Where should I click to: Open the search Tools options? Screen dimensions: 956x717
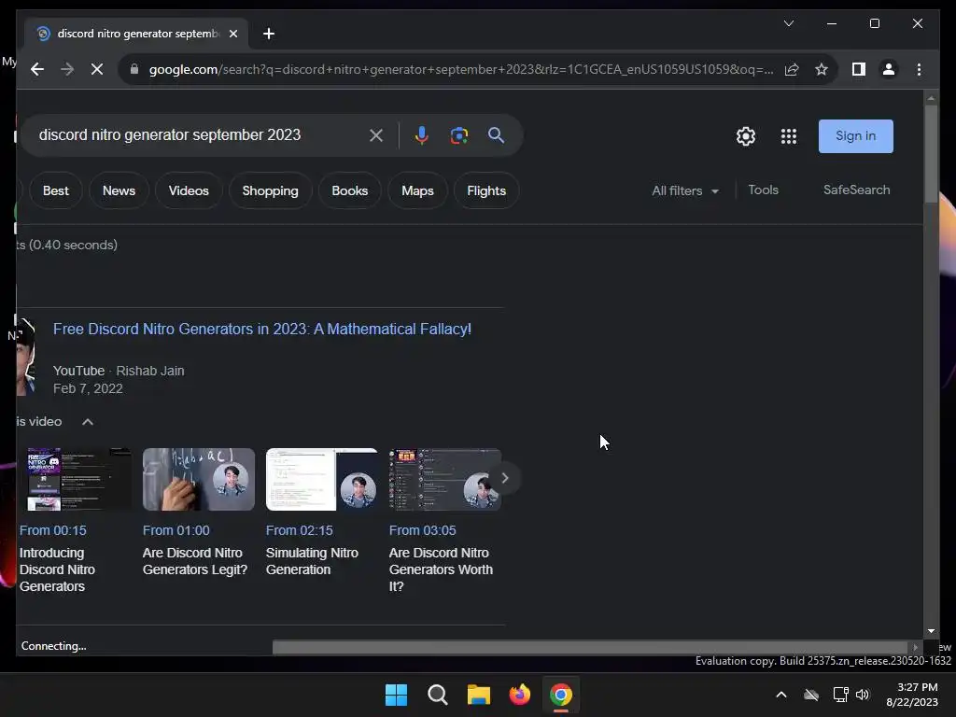tap(763, 190)
